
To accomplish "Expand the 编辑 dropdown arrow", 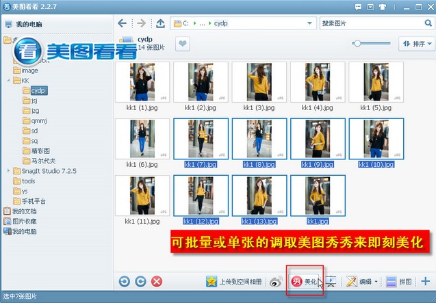I will click(376, 282).
